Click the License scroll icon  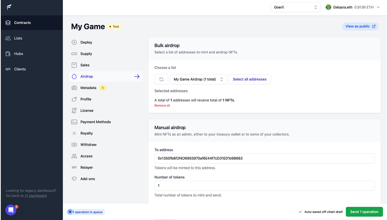[74, 111]
